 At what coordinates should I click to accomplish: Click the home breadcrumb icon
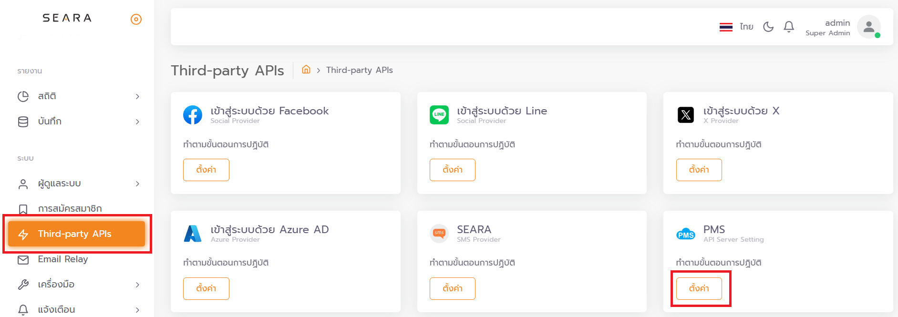coord(306,70)
